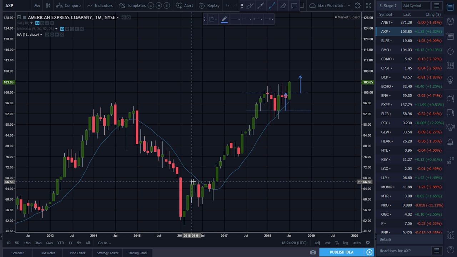Open the line left-end style dropdown
This screenshot has width=457, height=257.
(x=257, y=19)
